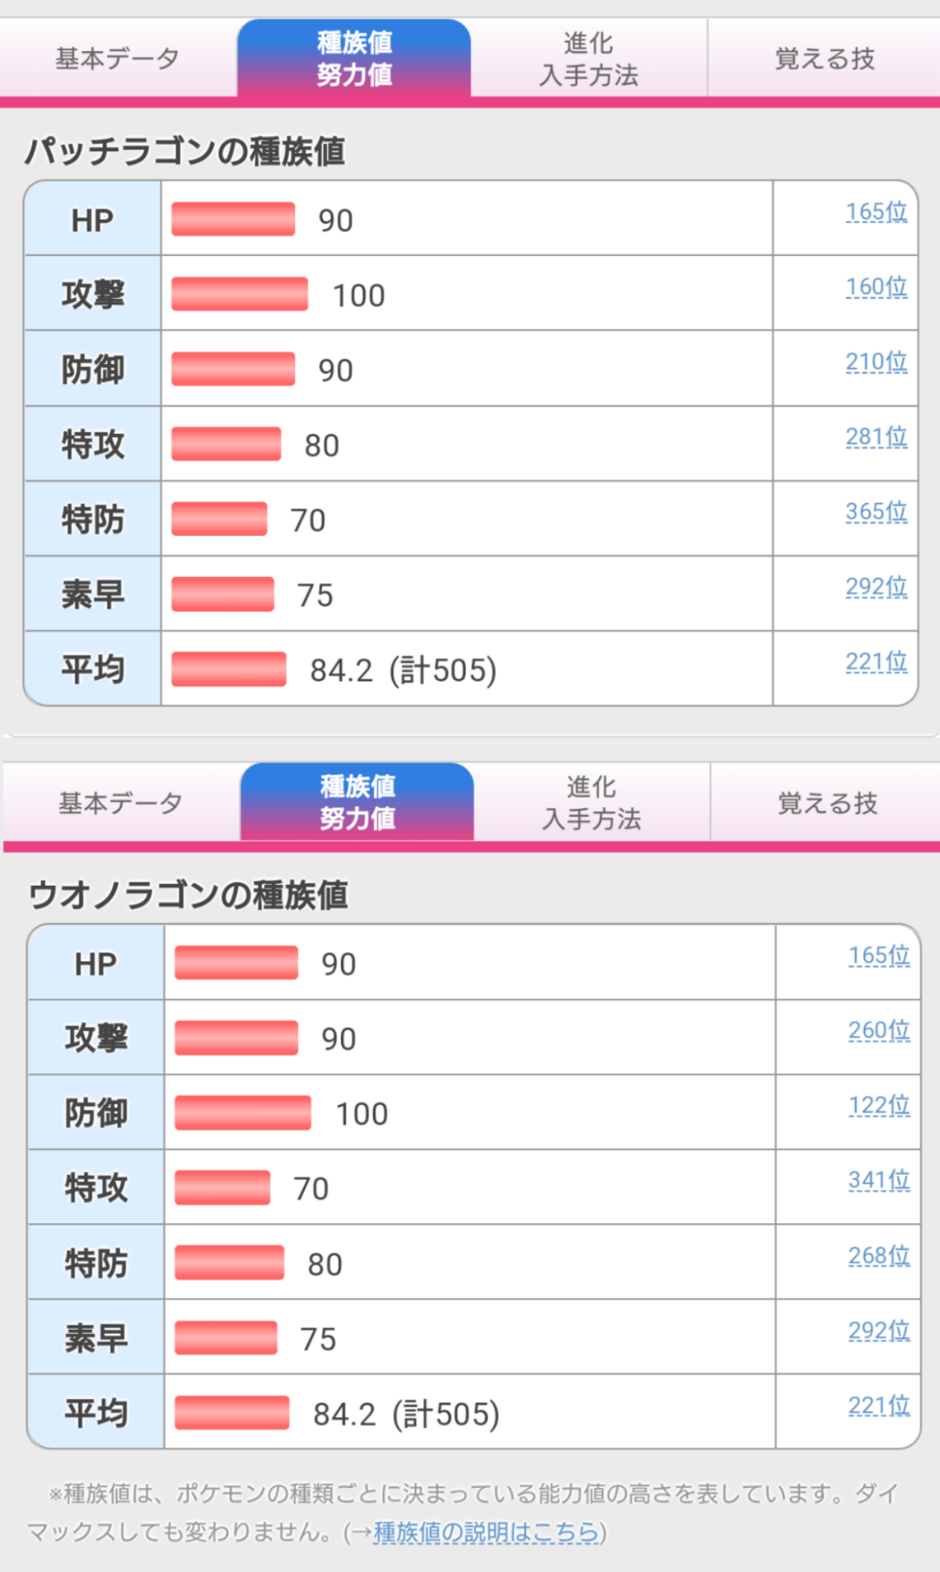Click パッチラゴン's 210位 defense ranking link
Image resolution: width=940 pixels, height=1572 pixels.
pos(876,362)
